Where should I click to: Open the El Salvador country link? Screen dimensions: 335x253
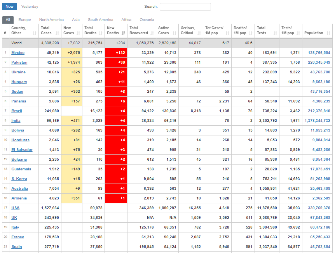22,150
